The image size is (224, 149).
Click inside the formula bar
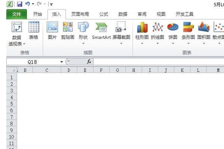[159, 62]
